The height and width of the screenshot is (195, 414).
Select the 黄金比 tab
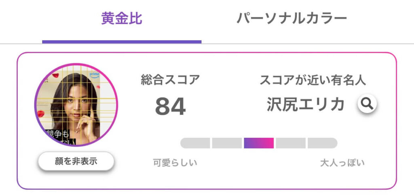122,19
